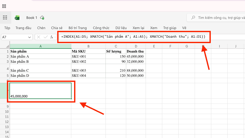Select column G header
This screenshot has width=245, height=138.
coord(186,46)
